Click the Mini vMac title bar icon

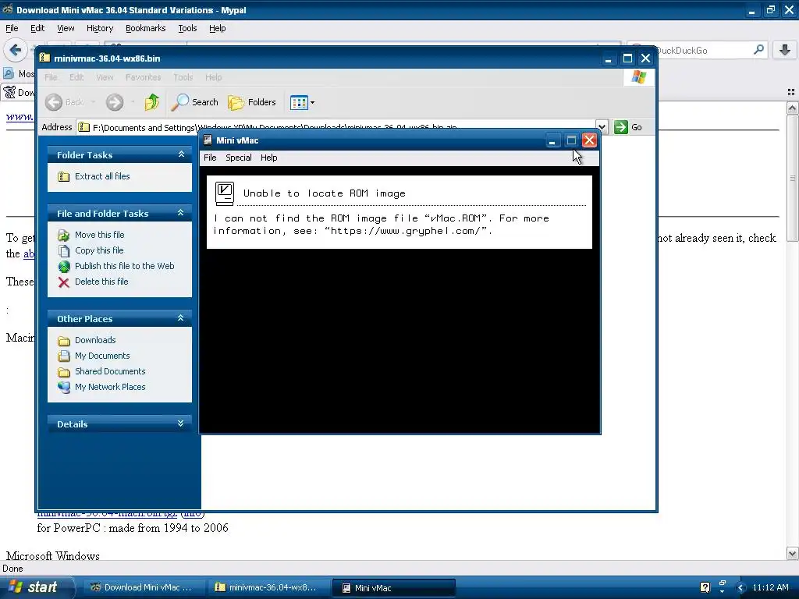pos(208,140)
